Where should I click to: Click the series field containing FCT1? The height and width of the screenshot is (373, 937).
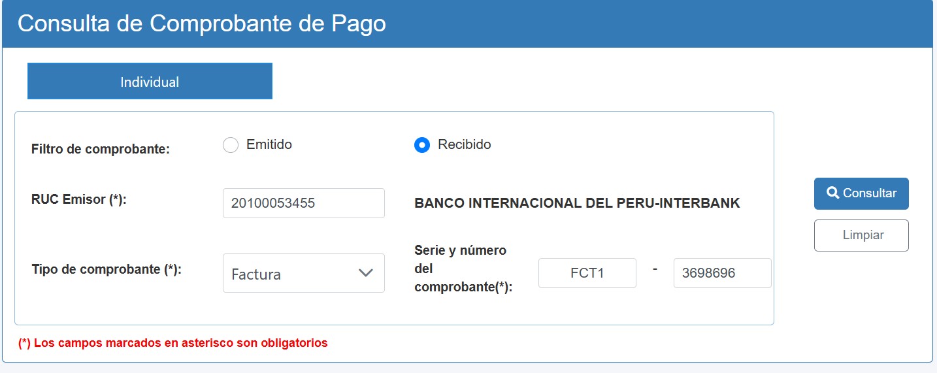coord(587,273)
